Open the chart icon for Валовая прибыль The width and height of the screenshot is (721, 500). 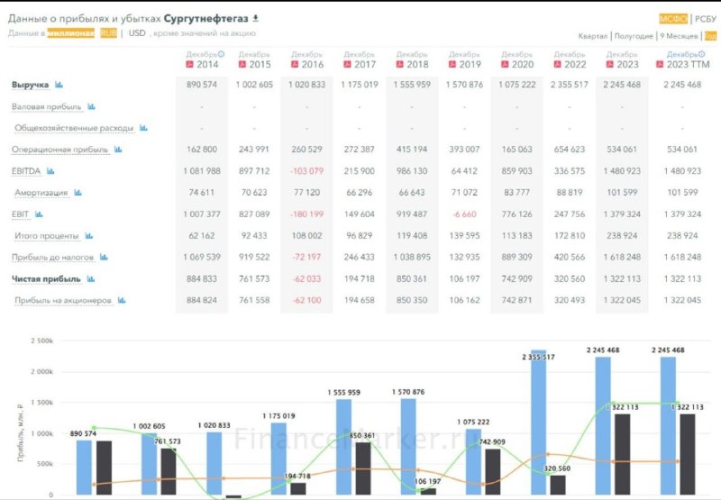(92, 106)
